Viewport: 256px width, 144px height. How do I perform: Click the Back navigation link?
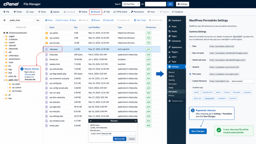point(73,20)
